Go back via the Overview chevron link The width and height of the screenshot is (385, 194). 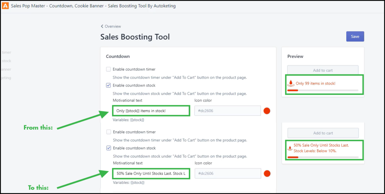111,26
